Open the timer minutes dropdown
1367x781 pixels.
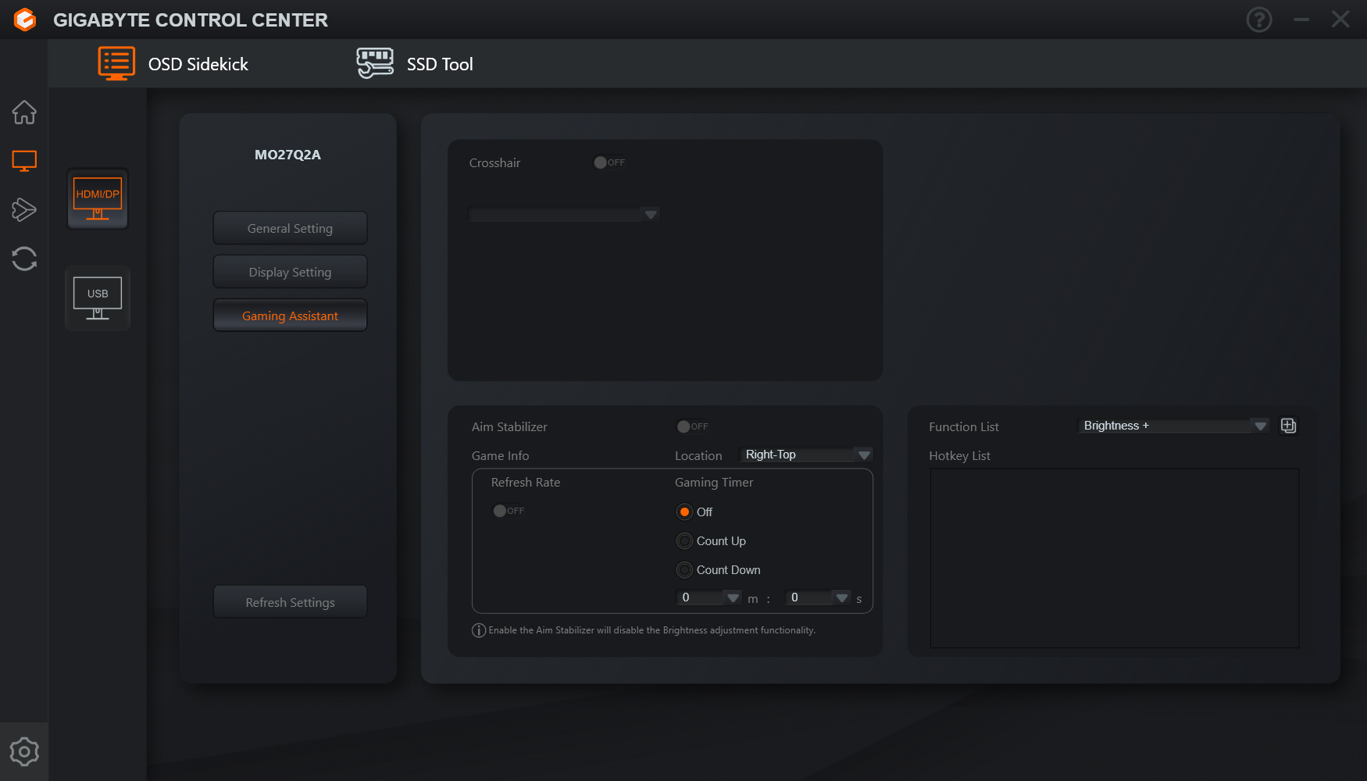click(708, 597)
